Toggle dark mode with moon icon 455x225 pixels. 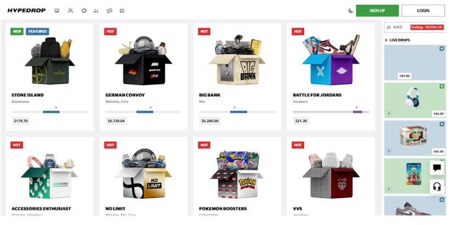pos(351,11)
